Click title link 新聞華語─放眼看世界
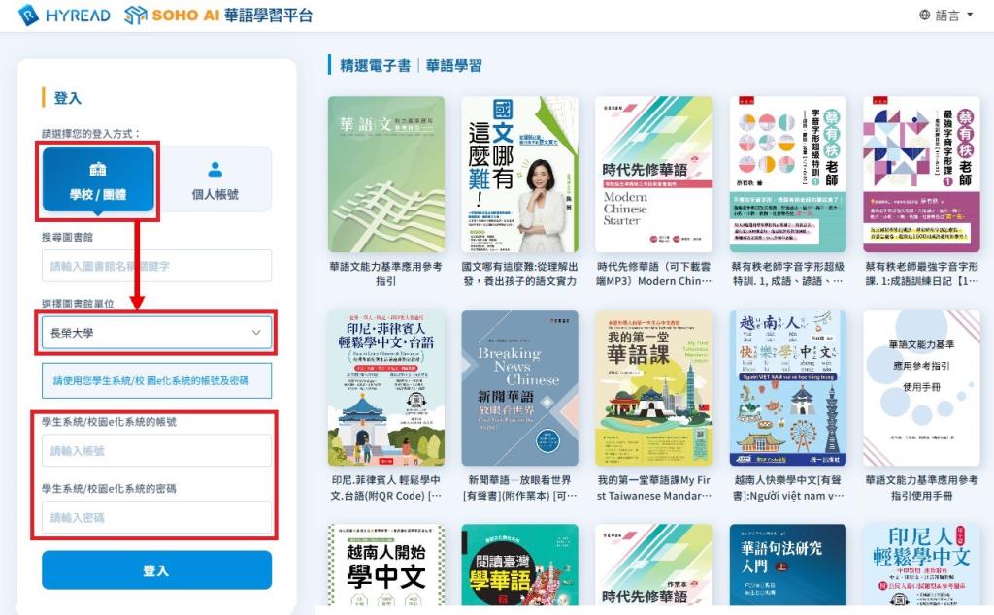Viewport: 994px width, 615px height. (520, 488)
